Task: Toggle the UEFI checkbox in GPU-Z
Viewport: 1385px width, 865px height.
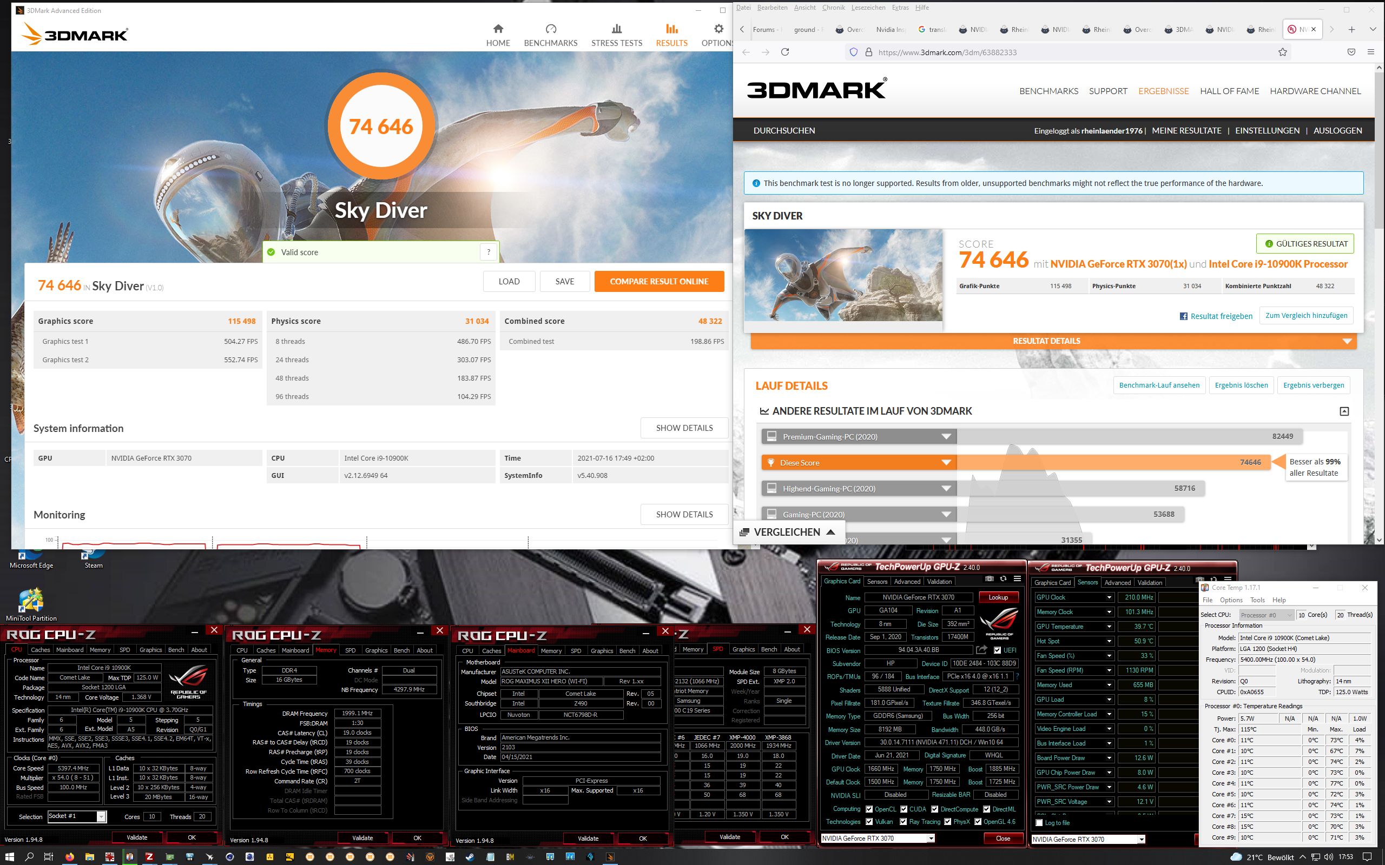Action: coord(998,650)
